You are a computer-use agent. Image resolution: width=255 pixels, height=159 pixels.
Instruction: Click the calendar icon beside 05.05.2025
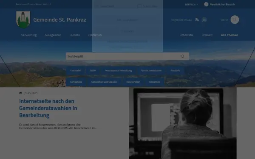click(x=21, y=93)
